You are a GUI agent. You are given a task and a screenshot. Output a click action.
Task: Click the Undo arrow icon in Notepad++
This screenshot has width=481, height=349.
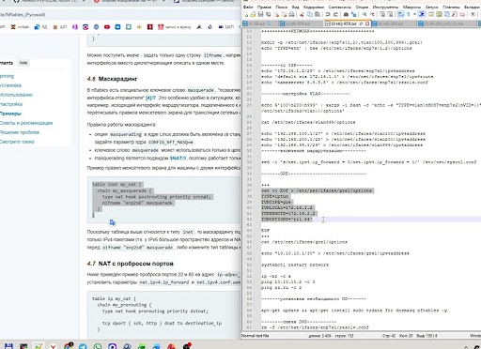tap(328, 14)
